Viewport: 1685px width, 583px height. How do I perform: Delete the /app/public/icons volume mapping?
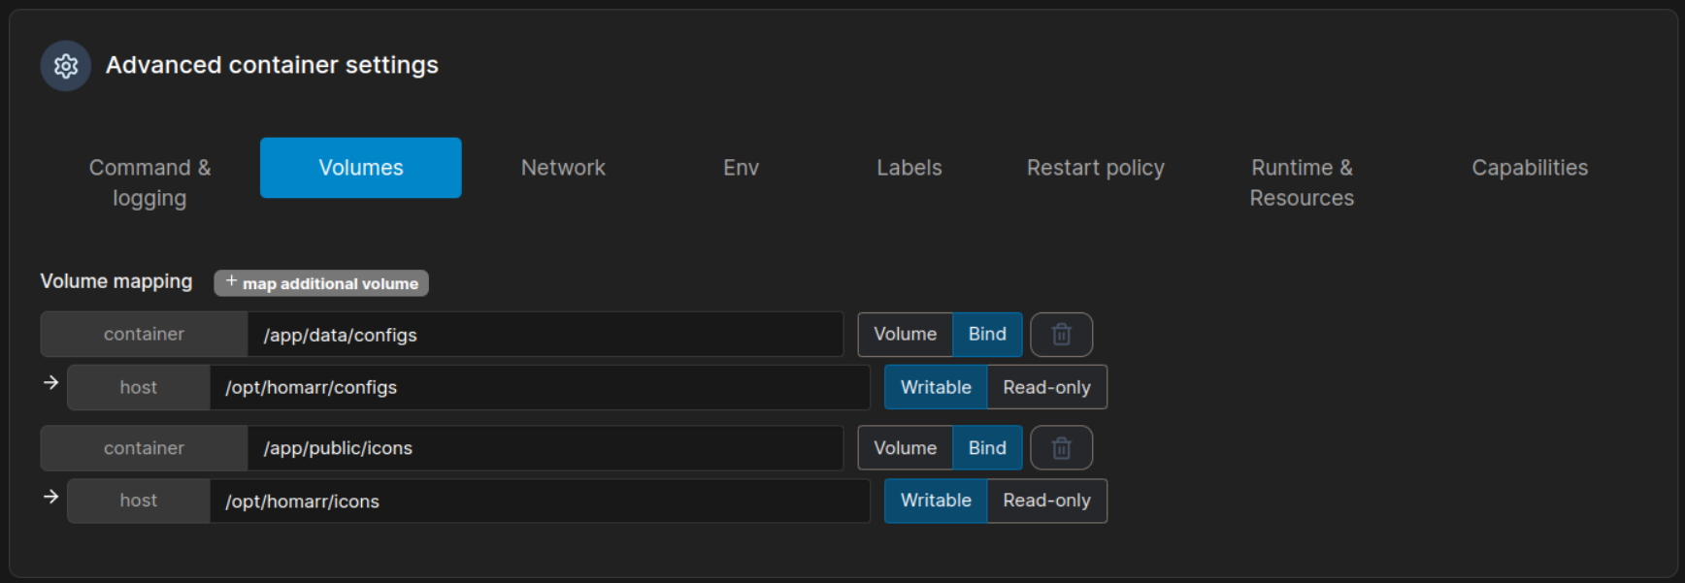point(1061,448)
